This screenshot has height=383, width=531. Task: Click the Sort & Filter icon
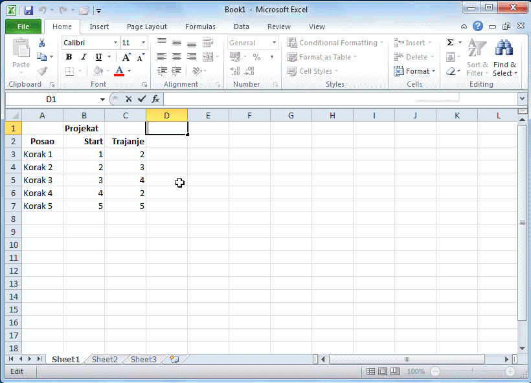(477, 56)
